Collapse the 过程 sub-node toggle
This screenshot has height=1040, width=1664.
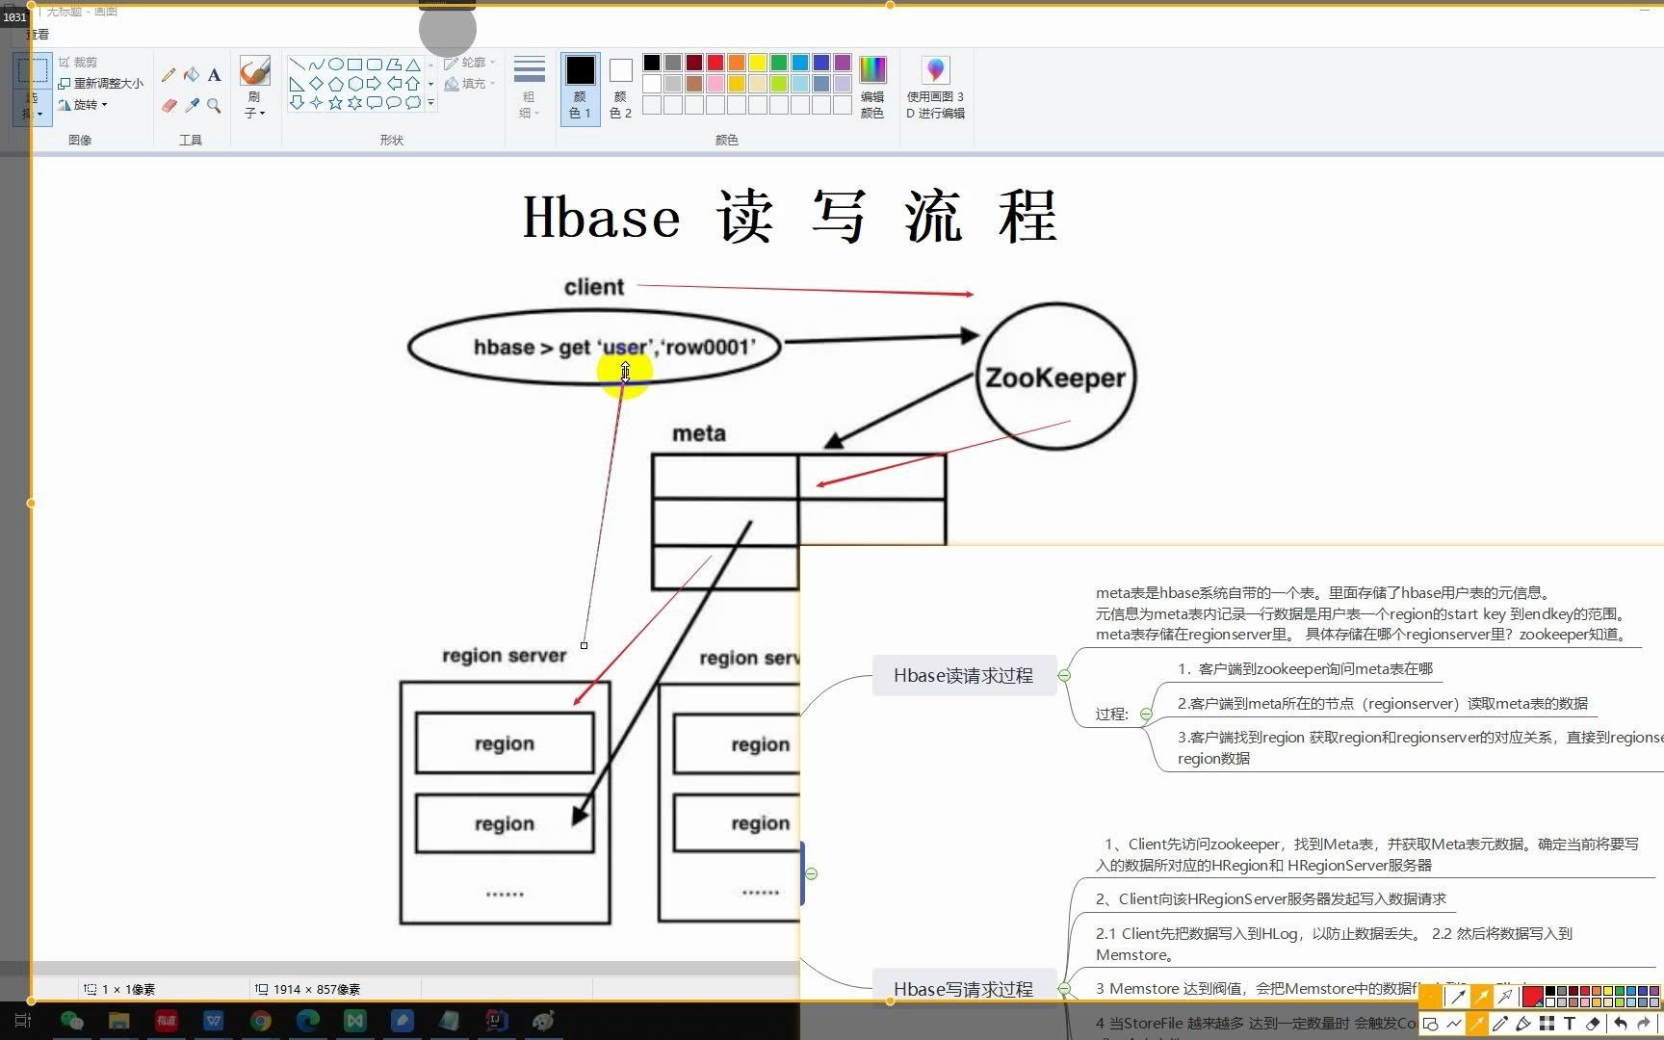point(1146,715)
